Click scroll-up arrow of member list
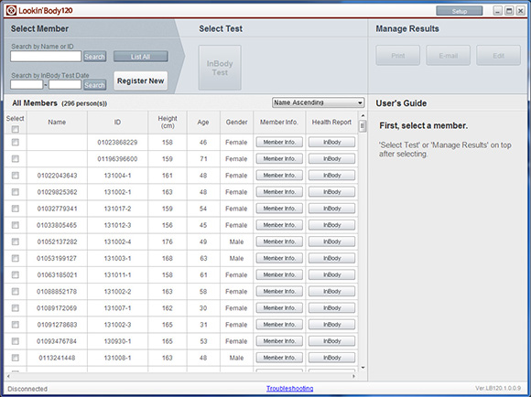Viewport: 531px width, 397px height. tap(363, 115)
